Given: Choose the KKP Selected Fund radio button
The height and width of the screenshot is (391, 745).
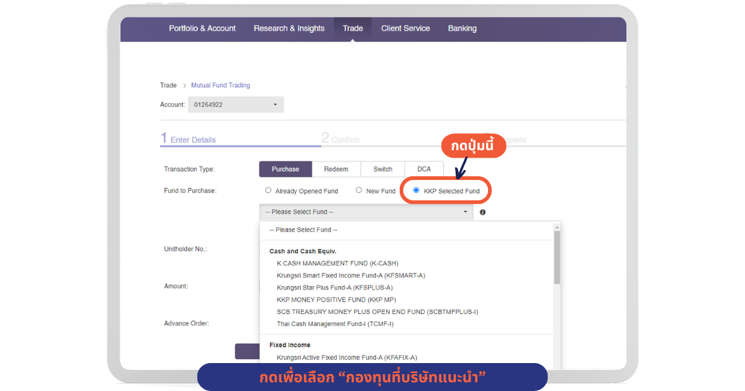Looking at the screenshot, I should tap(416, 191).
